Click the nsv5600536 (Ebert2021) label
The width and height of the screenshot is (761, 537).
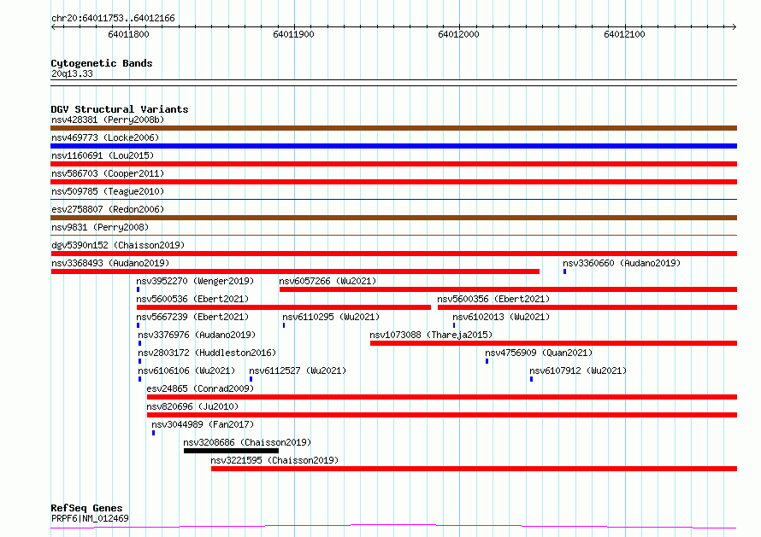point(192,299)
